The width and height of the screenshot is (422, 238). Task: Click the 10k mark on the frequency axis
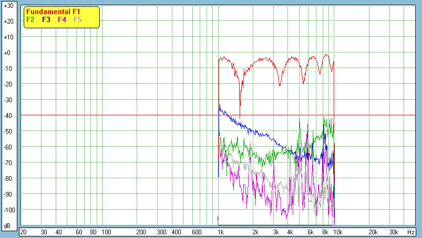pyautogui.click(x=336, y=232)
